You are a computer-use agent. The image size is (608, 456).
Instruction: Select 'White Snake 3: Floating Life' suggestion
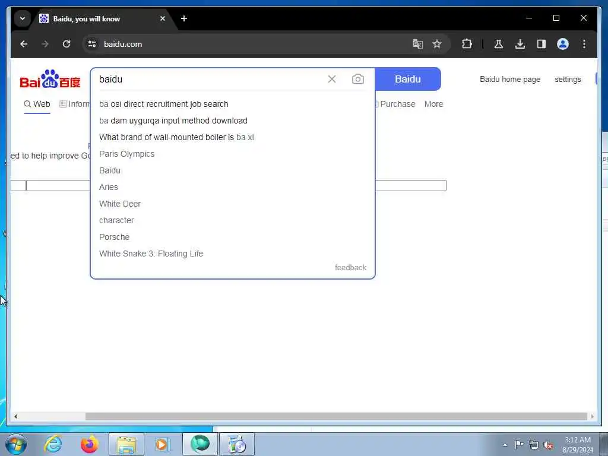pyautogui.click(x=151, y=254)
